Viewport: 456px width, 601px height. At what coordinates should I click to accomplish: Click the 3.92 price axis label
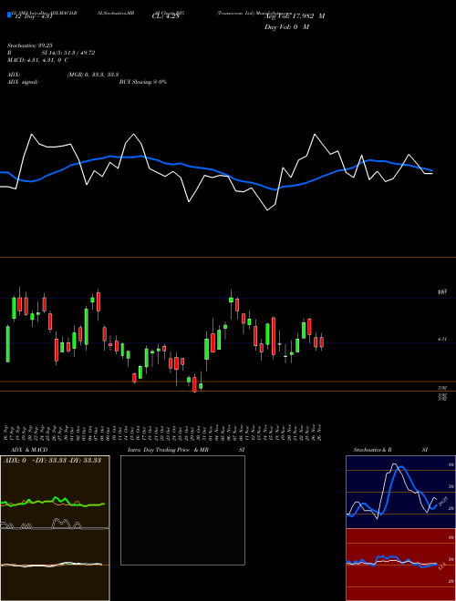point(442,388)
